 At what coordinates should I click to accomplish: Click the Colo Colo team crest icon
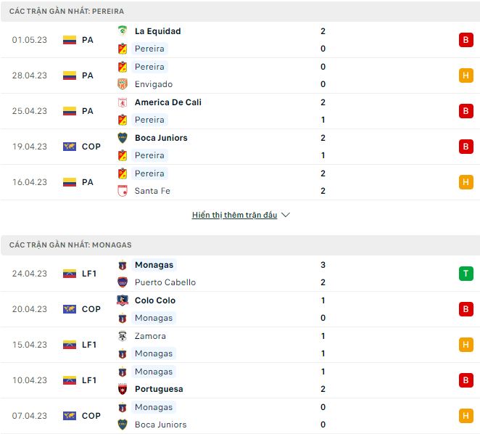coord(122,300)
